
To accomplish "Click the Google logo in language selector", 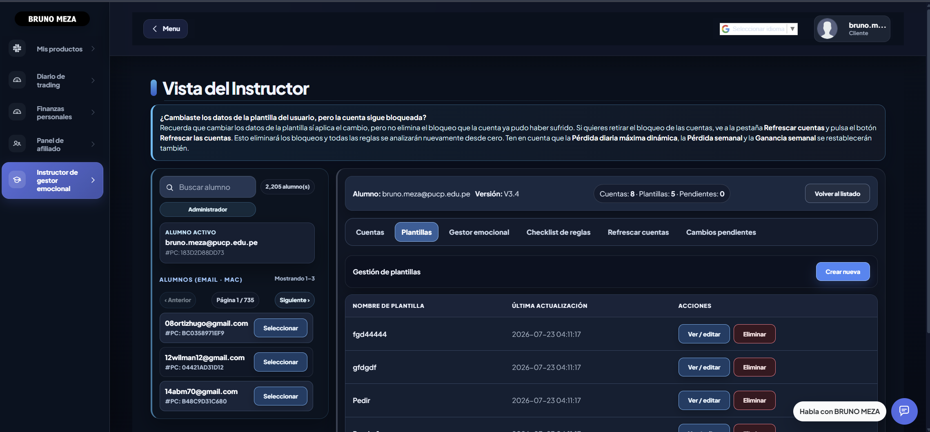I will point(725,29).
